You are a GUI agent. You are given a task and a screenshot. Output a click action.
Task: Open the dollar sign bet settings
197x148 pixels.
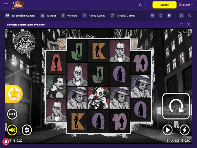[x=27, y=130]
